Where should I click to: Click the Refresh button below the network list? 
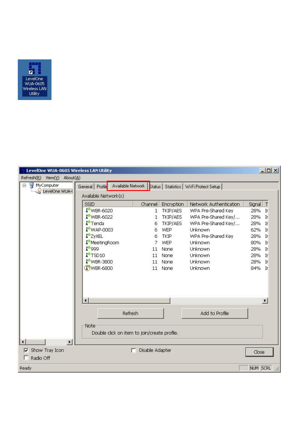(130, 313)
